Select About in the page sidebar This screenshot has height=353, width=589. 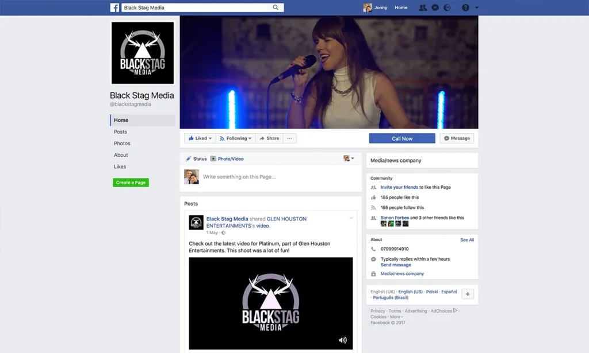pyautogui.click(x=121, y=155)
